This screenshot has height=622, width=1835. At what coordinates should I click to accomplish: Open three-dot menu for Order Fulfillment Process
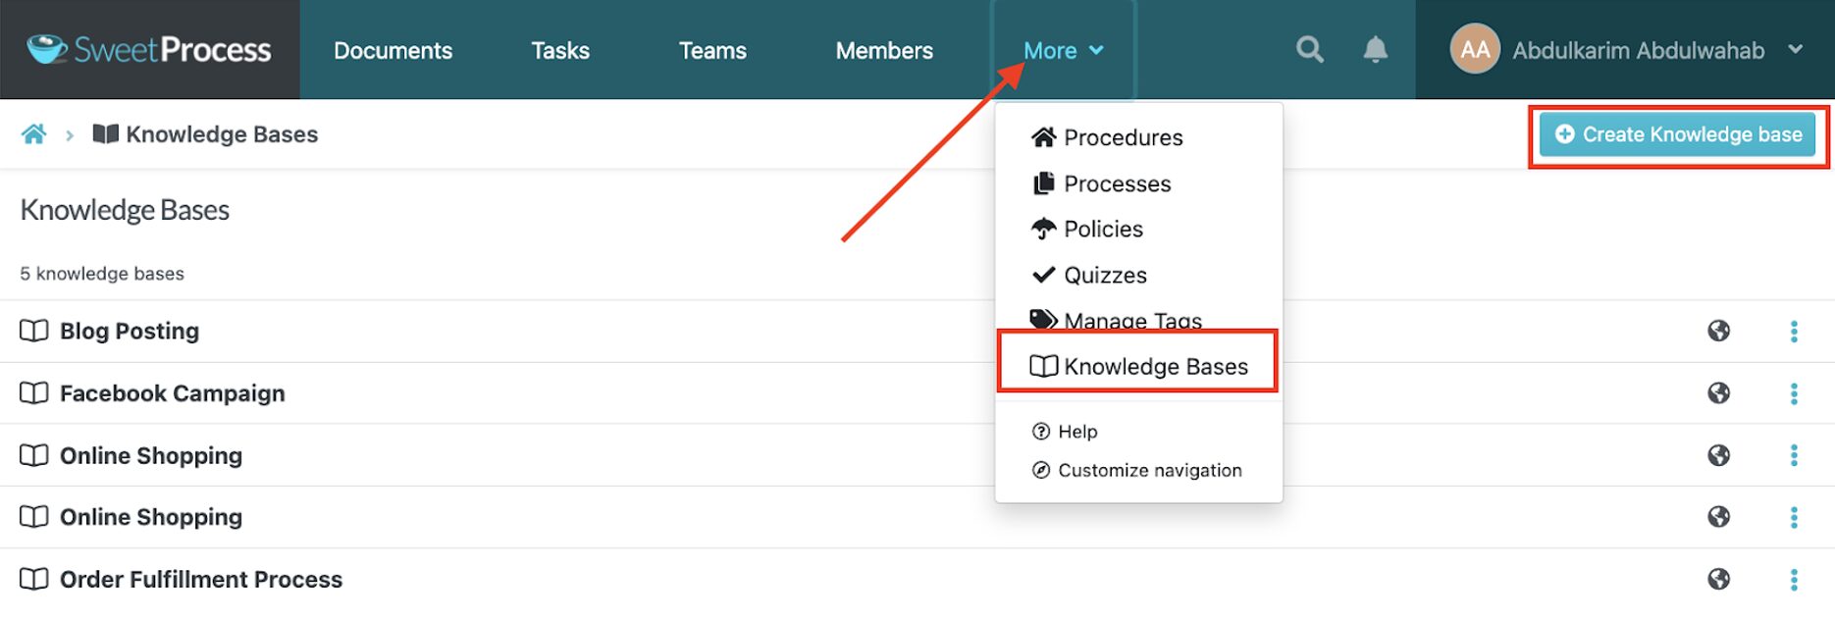tap(1794, 580)
